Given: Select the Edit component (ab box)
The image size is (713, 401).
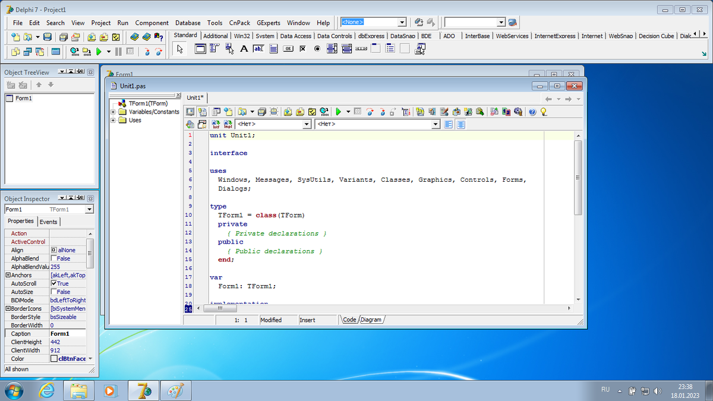Looking at the screenshot, I should 258,49.
